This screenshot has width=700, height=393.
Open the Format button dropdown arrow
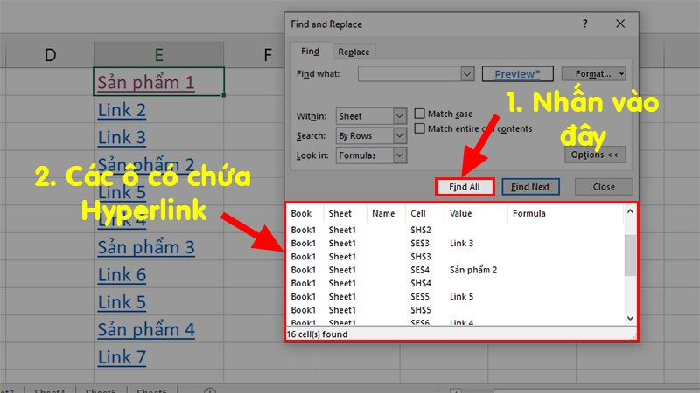coord(621,75)
